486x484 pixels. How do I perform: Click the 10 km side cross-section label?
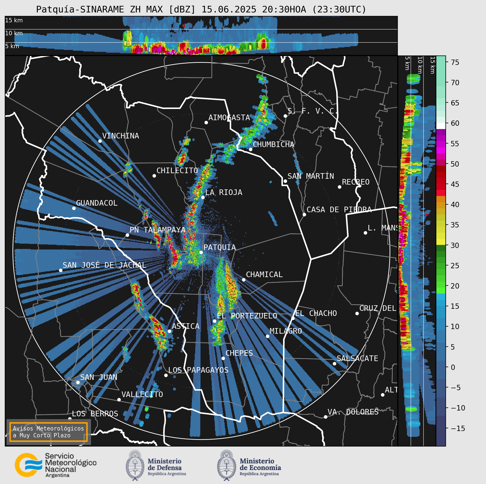[x=420, y=65]
